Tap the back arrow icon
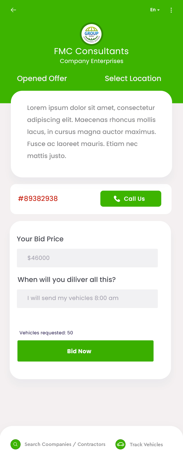 pyautogui.click(x=13, y=10)
